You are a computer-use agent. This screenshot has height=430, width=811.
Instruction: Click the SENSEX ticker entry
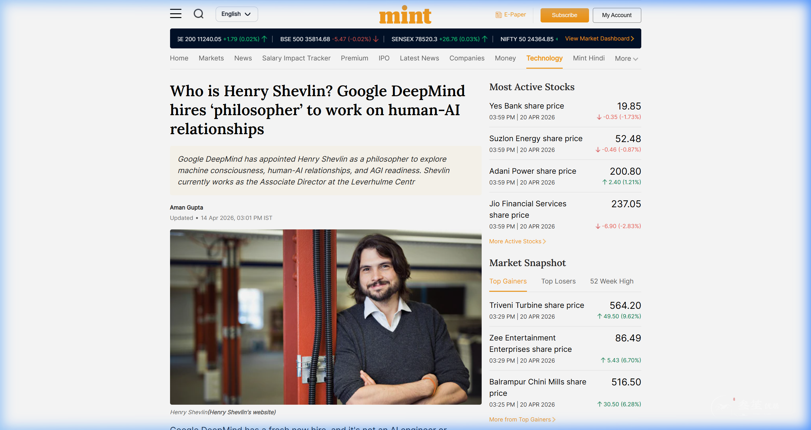coord(439,39)
